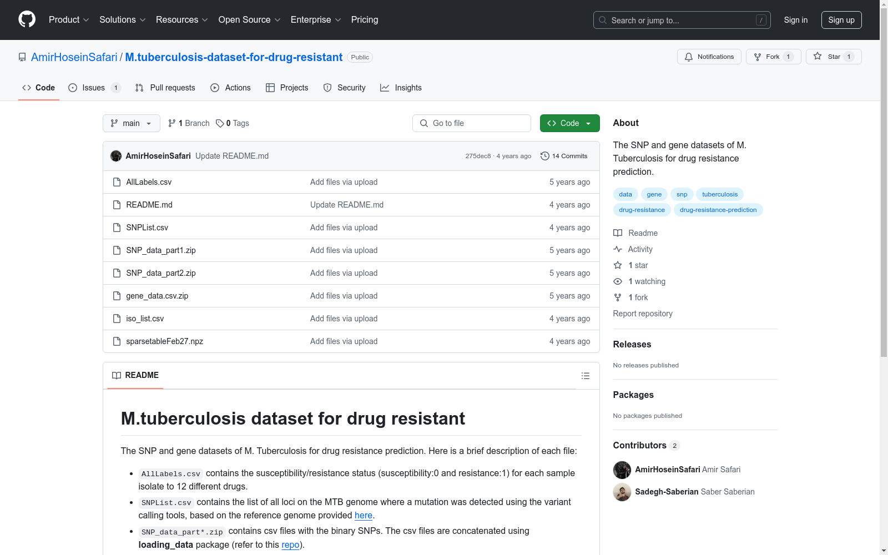The width and height of the screenshot is (888, 555).
Task: Expand the Product menu
Action: [x=69, y=19]
